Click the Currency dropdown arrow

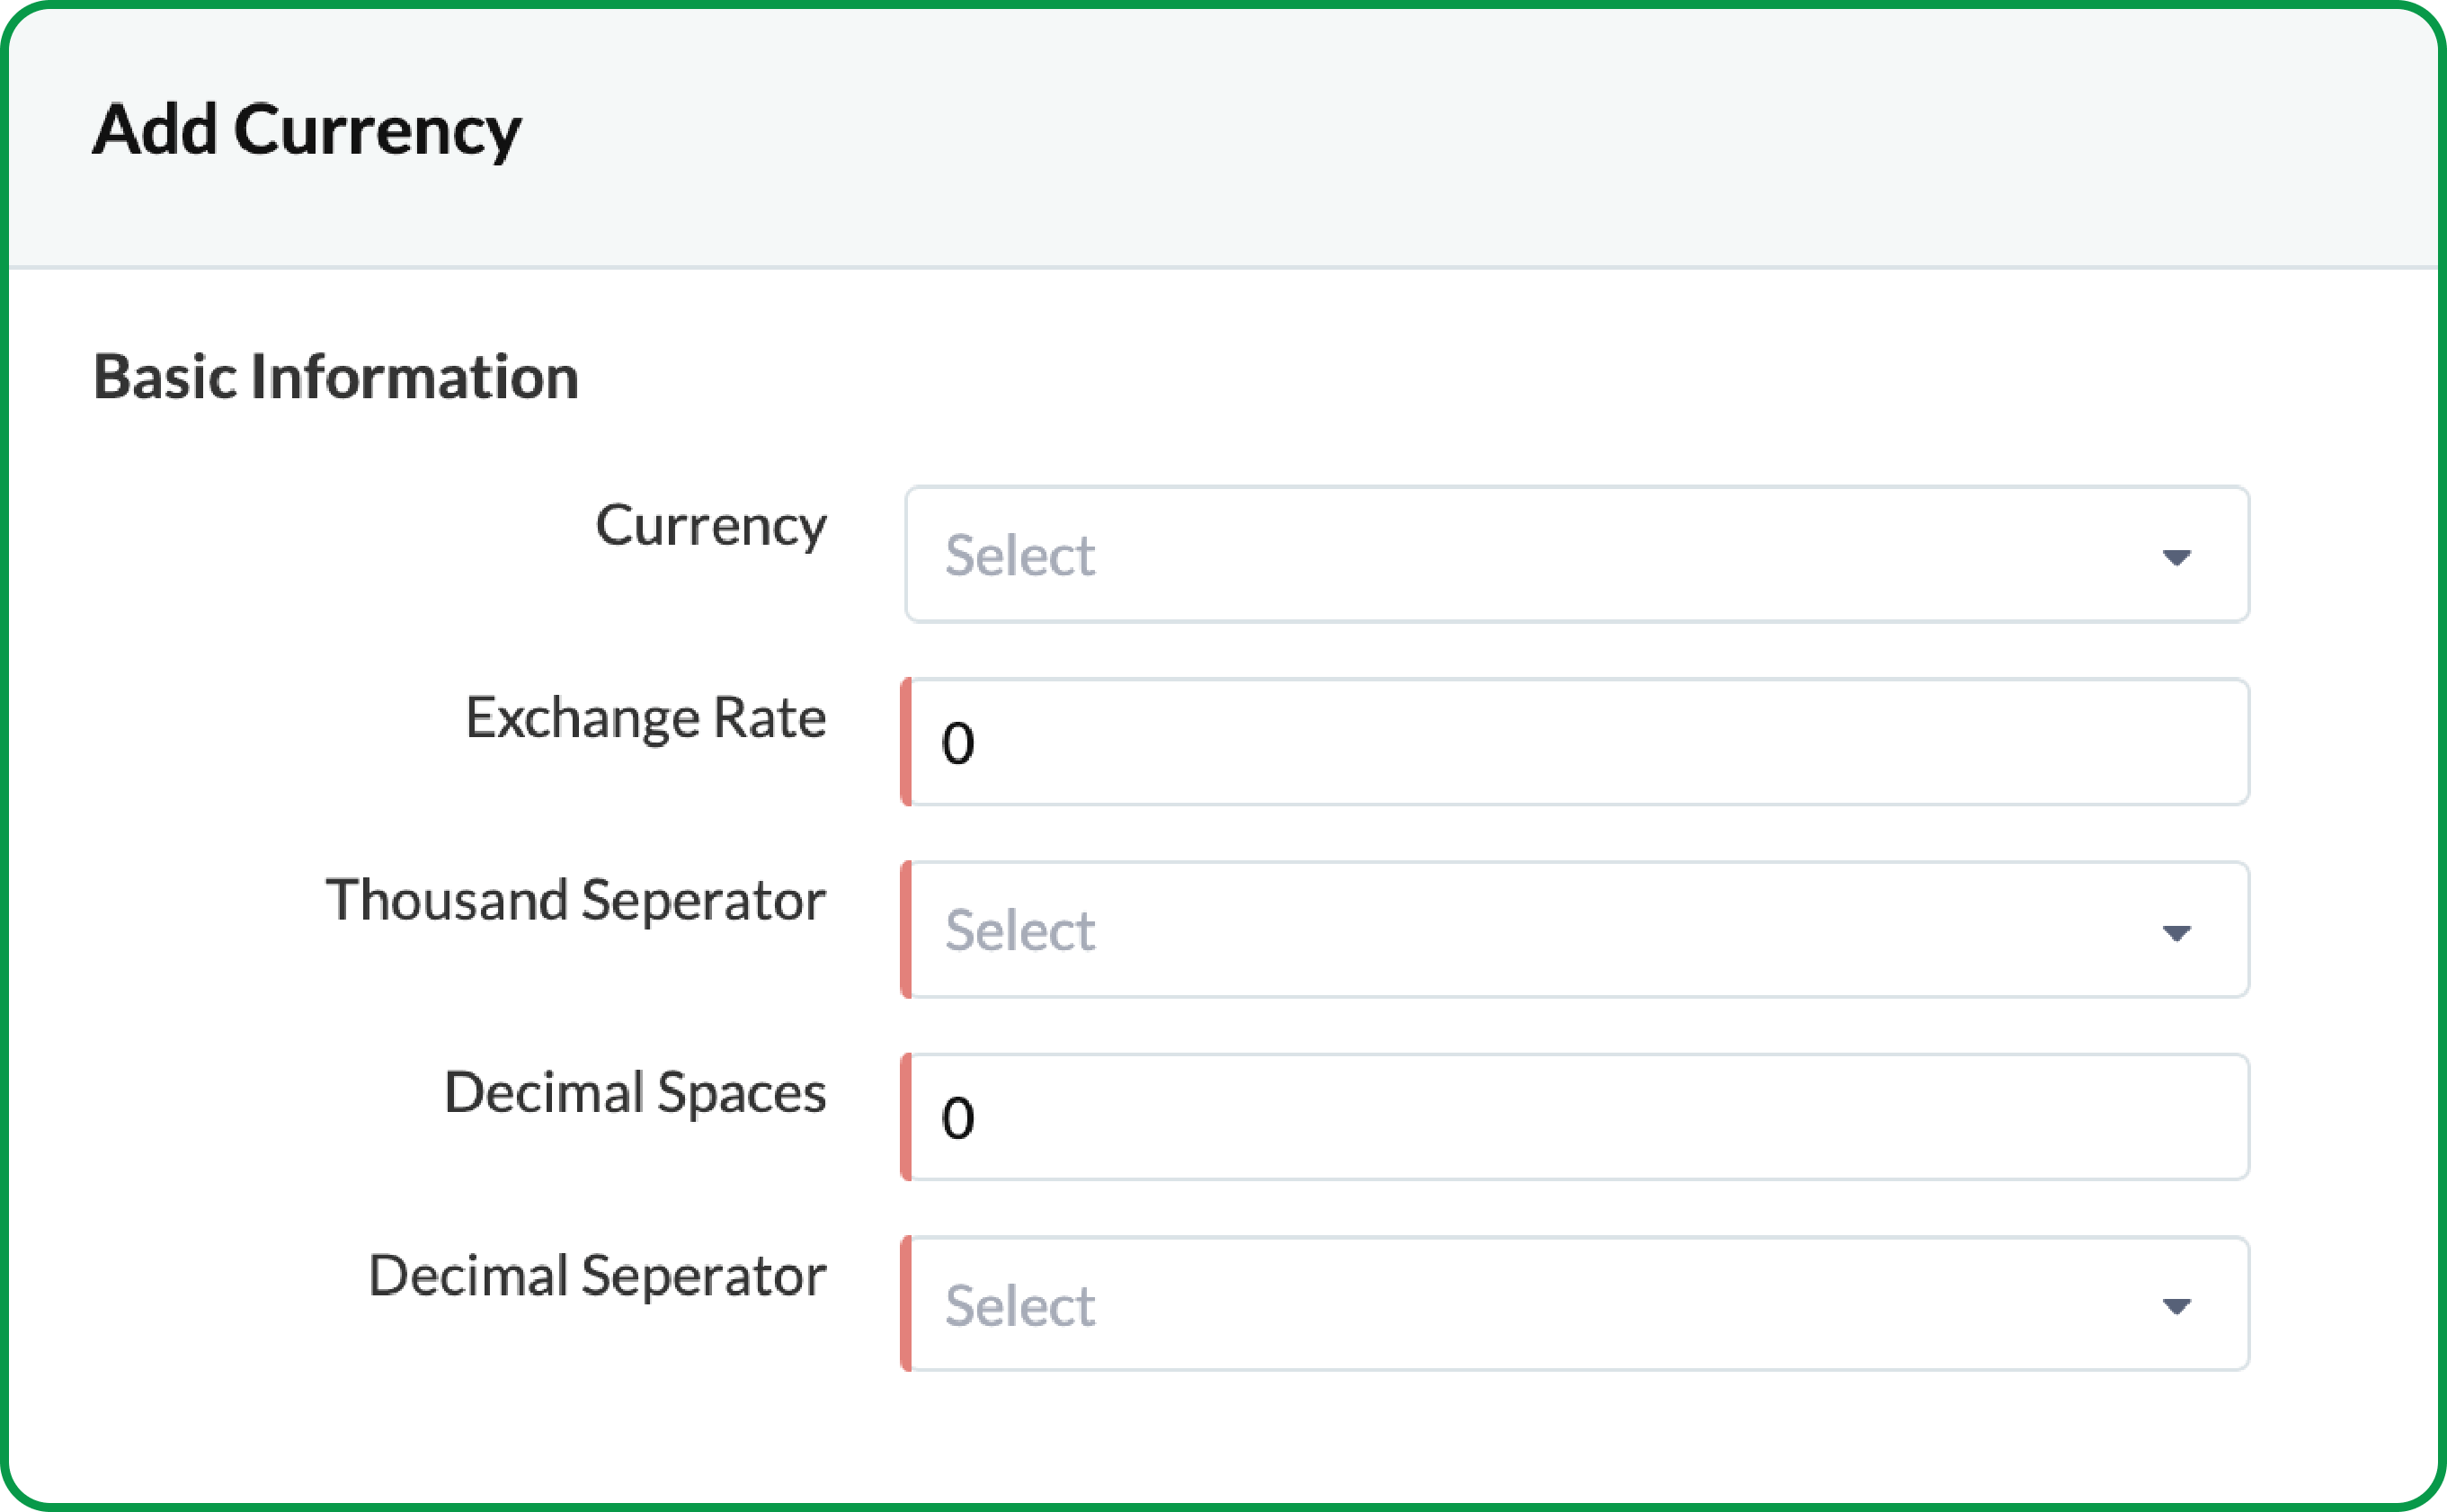2178,556
